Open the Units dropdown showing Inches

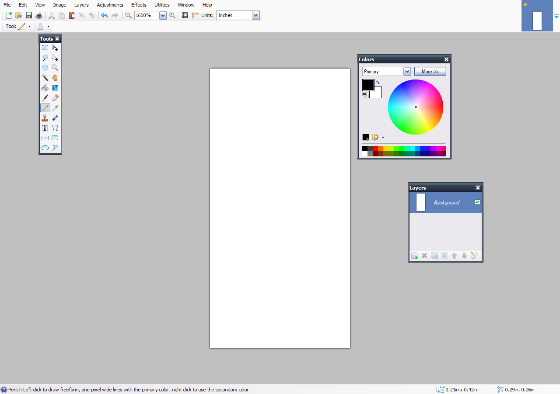click(x=256, y=15)
